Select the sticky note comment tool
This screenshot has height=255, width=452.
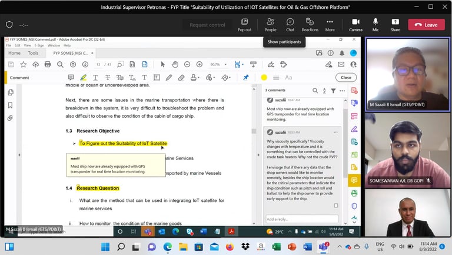(71, 77)
